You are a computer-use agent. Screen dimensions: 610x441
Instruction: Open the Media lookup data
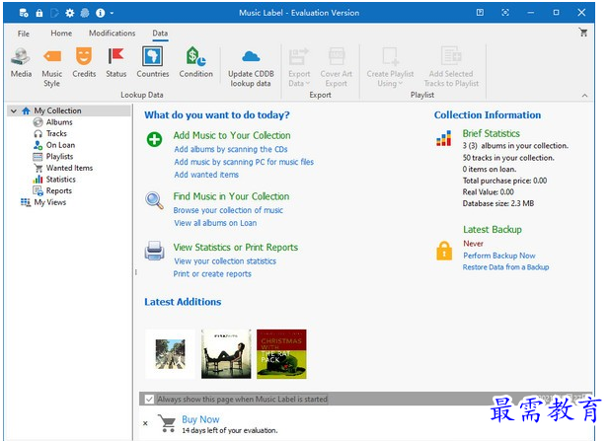[21, 62]
